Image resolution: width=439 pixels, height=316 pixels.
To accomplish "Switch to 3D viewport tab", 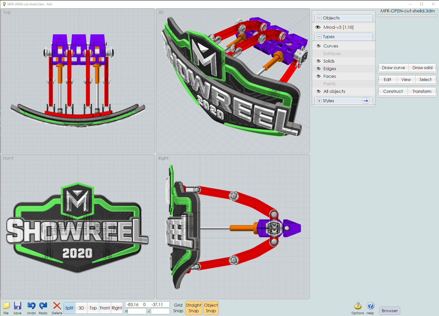I will (81, 308).
